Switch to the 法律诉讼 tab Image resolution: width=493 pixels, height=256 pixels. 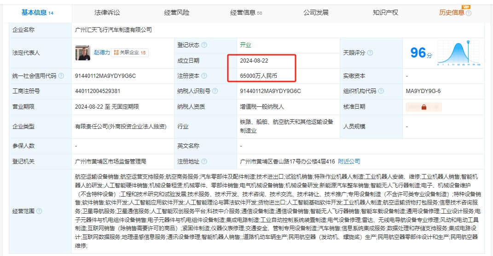coord(107,12)
